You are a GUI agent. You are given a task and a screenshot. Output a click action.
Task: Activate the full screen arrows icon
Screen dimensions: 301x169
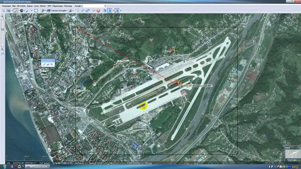tap(36, 11)
